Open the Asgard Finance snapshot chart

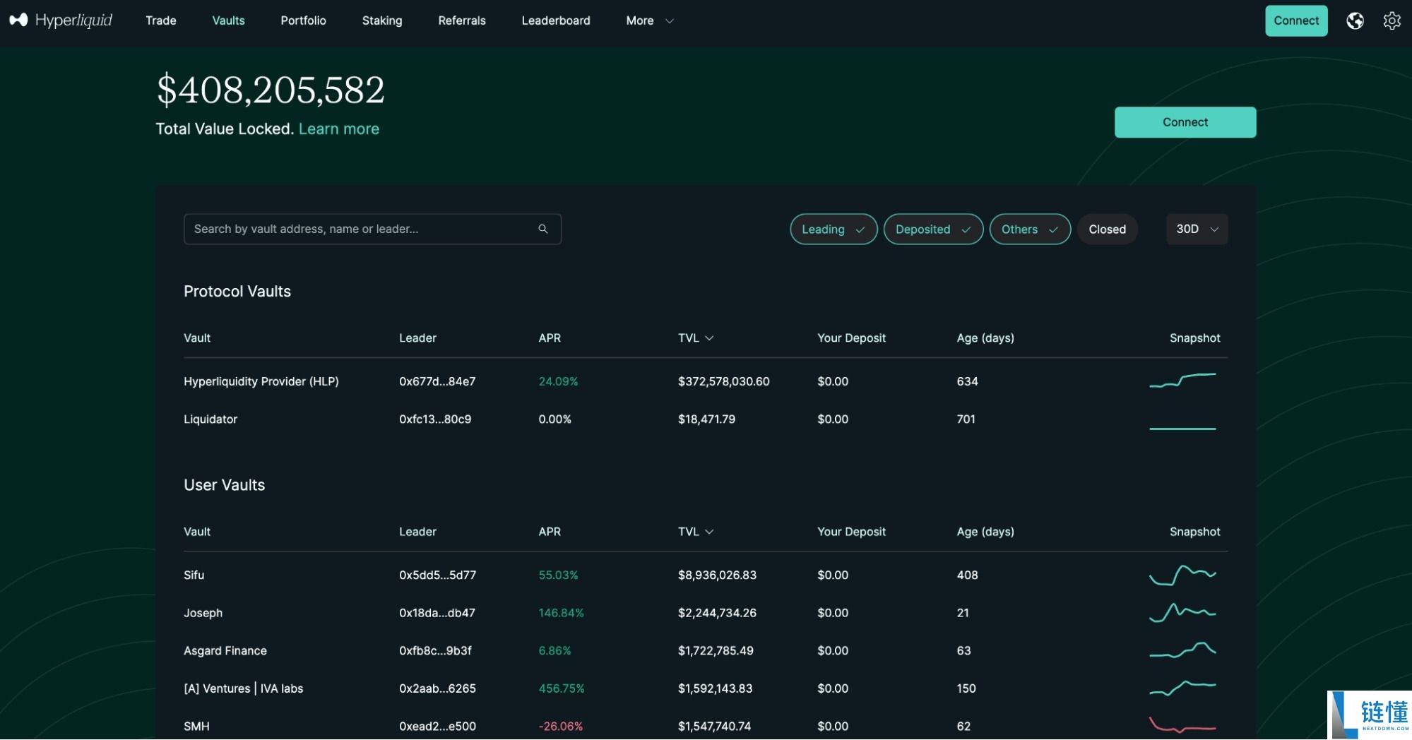tap(1182, 650)
